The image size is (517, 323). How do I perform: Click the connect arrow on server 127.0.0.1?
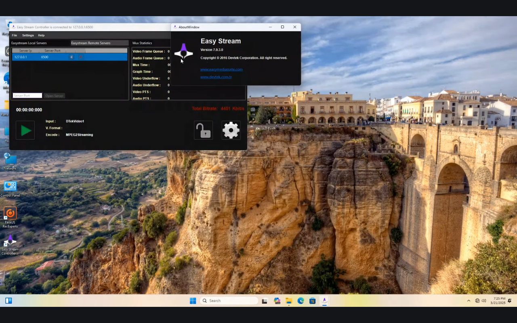(x=71, y=57)
